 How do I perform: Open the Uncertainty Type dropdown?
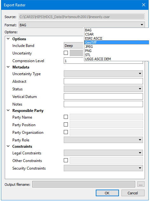click(103, 74)
